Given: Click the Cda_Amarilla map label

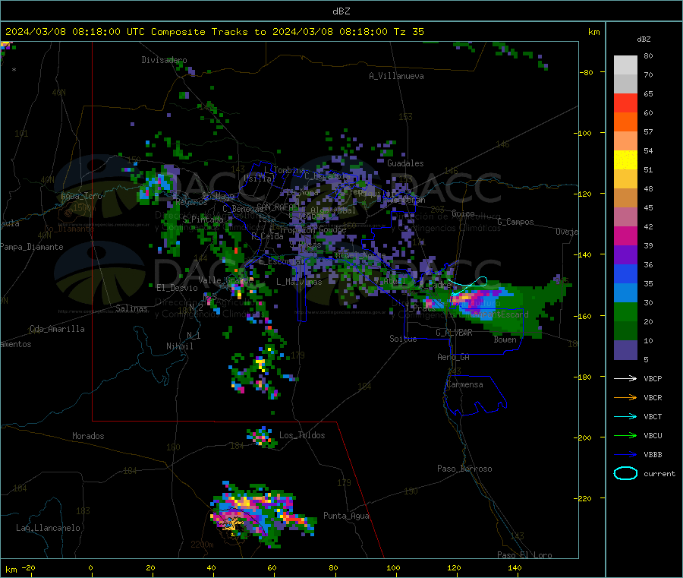Looking at the screenshot, I should 57,329.
